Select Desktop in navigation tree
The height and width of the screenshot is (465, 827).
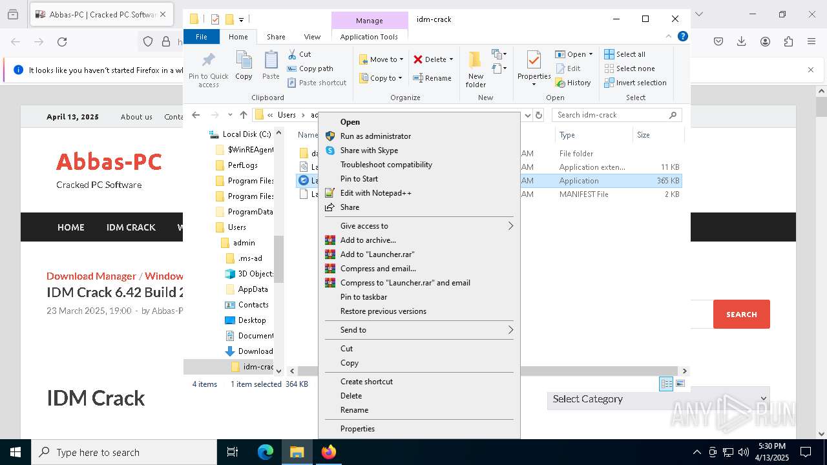[x=245, y=320]
